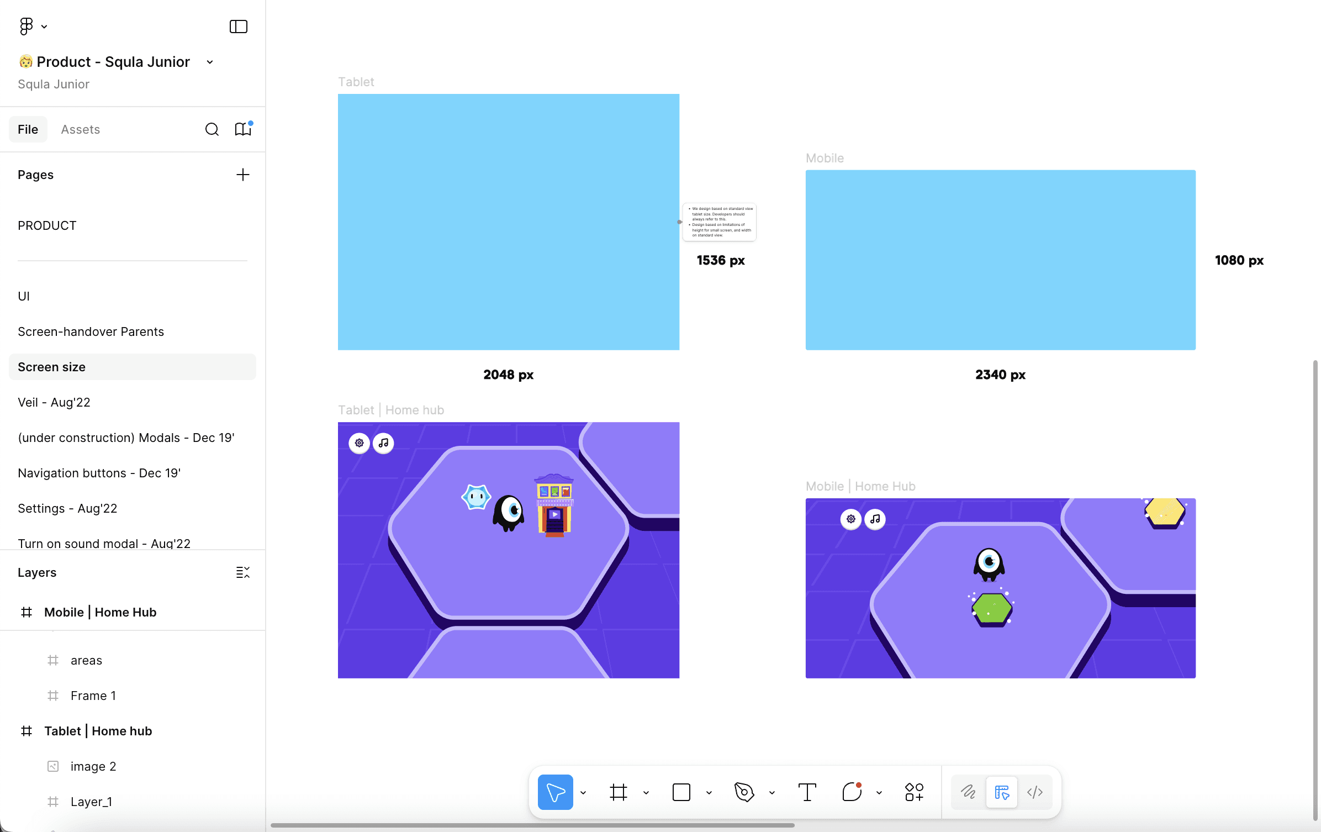Viewport: 1321px width, 832px height.
Task: Select the Rectangle shape tool
Action: pyautogui.click(x=681, y=792)
